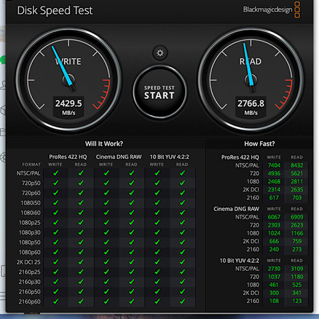Click the How Fast? heading
Screen dimensions: 319x319
click(259, 144)
